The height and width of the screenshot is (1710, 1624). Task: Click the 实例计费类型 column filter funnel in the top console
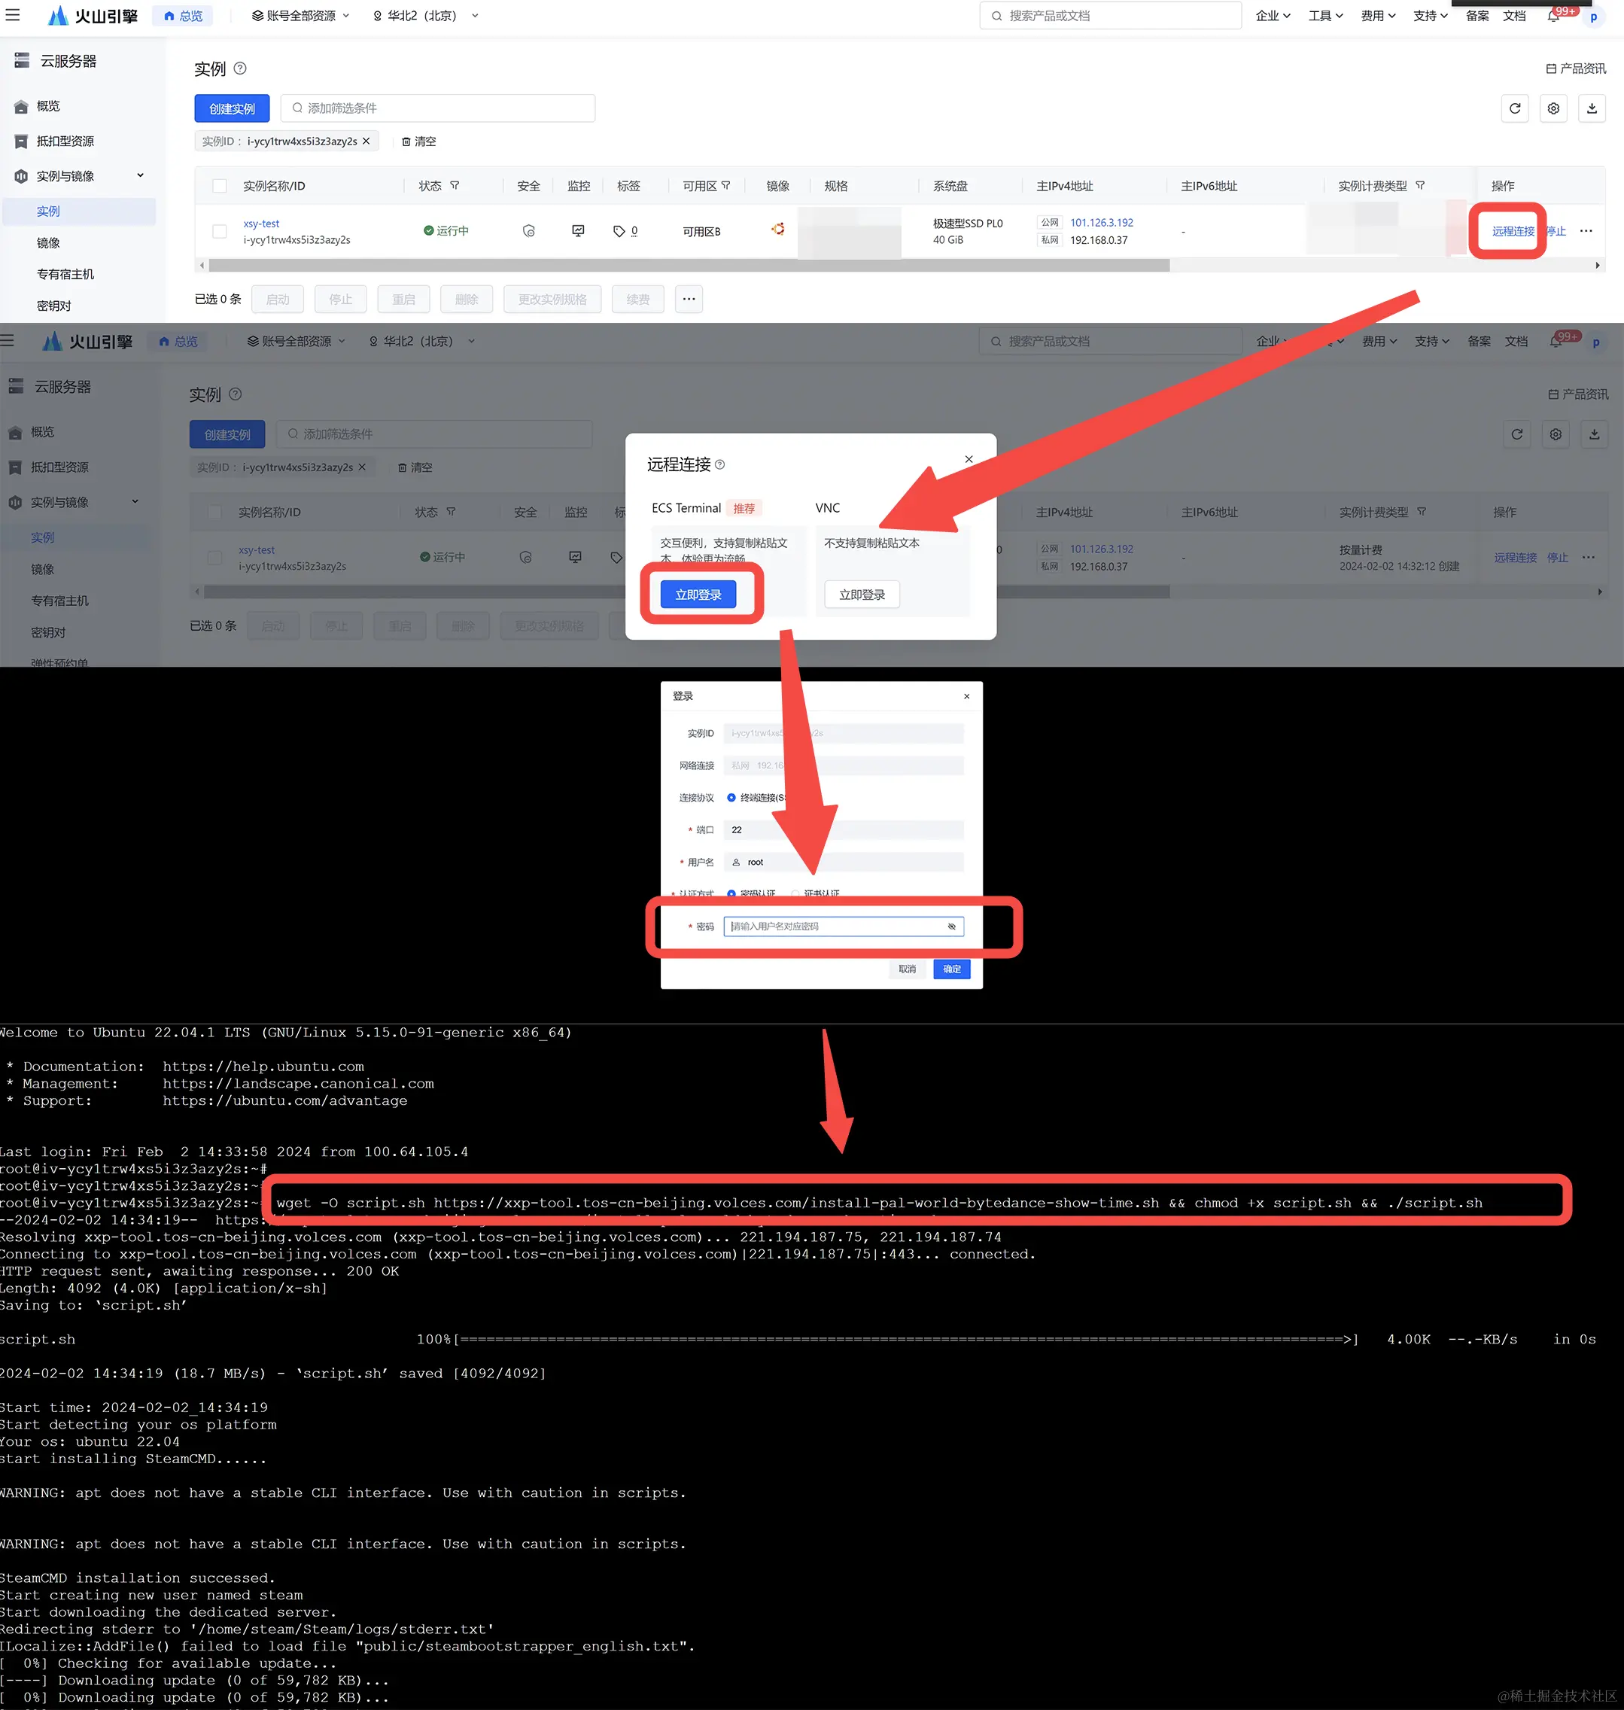(x=1420, y=185)
